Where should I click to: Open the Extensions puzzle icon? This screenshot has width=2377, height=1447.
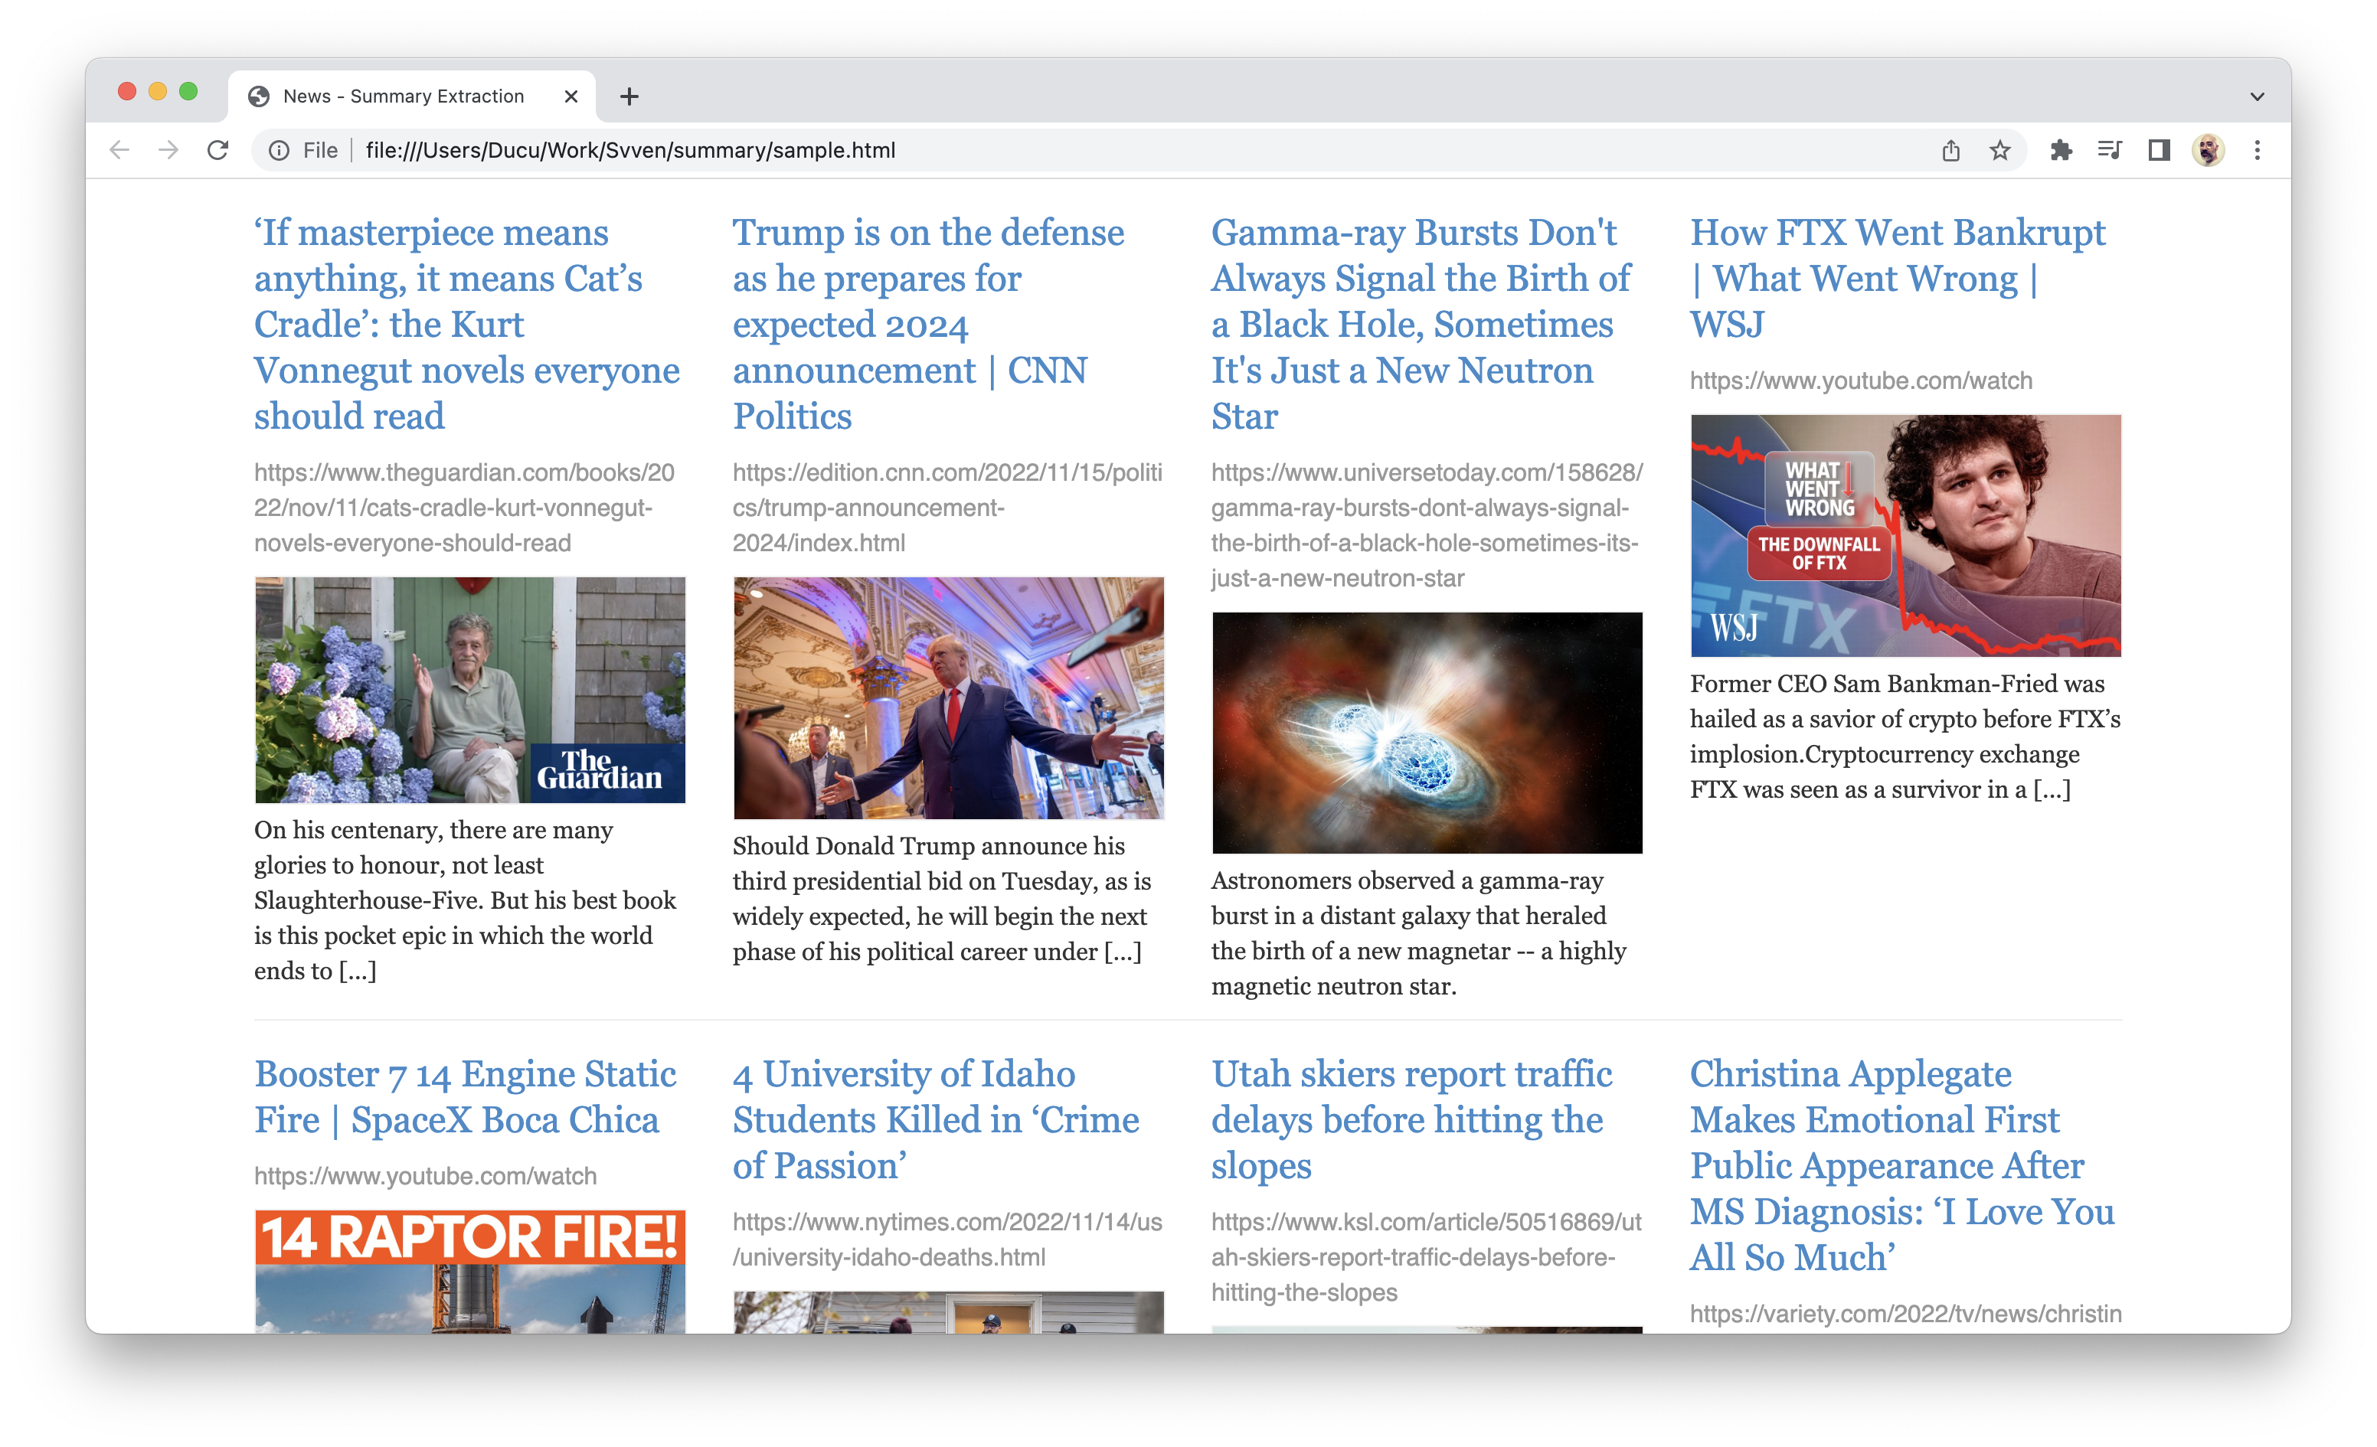(2061, 151)
